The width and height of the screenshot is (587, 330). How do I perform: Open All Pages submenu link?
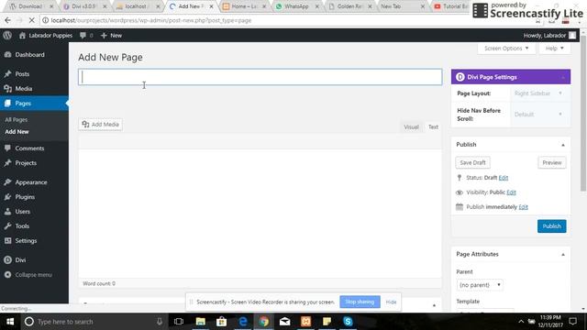pyautogui.click(x=17, y=120)
